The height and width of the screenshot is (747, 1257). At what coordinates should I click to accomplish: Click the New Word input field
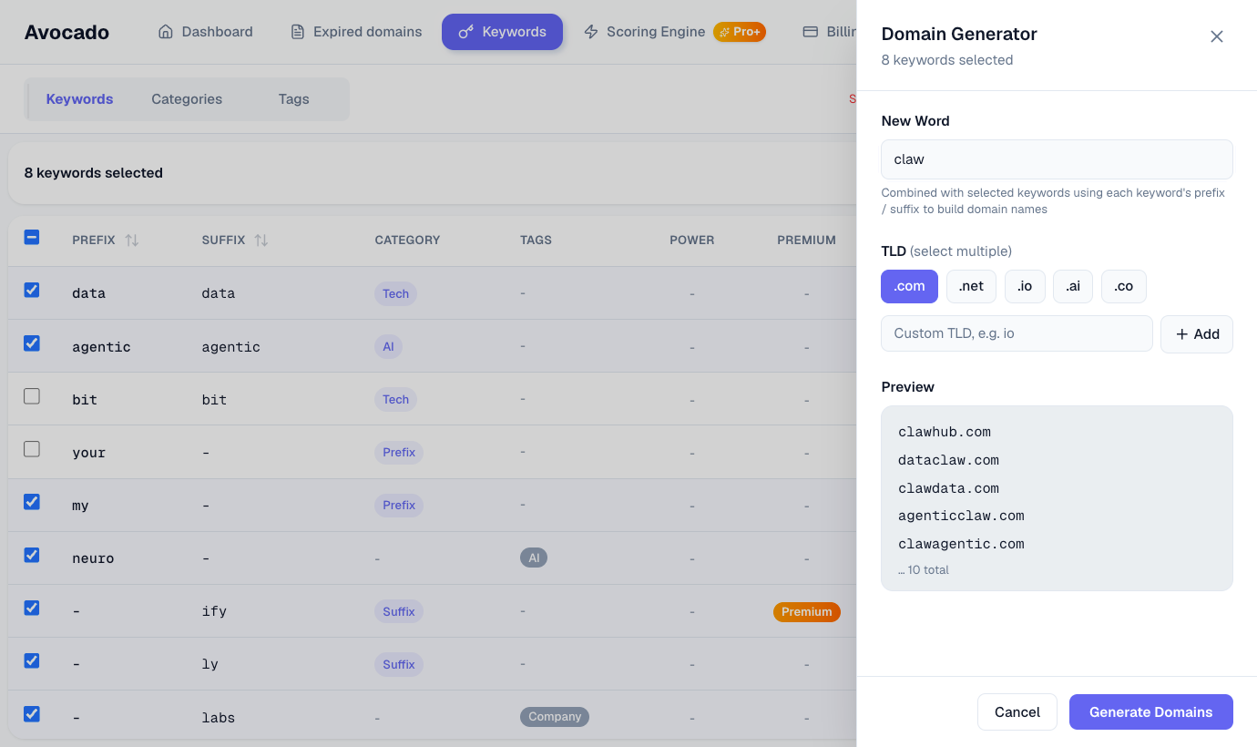point(1057,159)
